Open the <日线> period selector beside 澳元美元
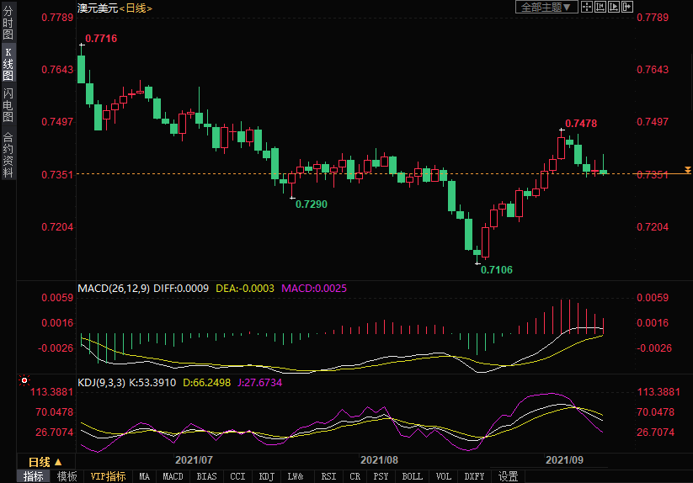The width and height of the screenshot is (693, 483). pyautogui.click(x=135, y=8)
